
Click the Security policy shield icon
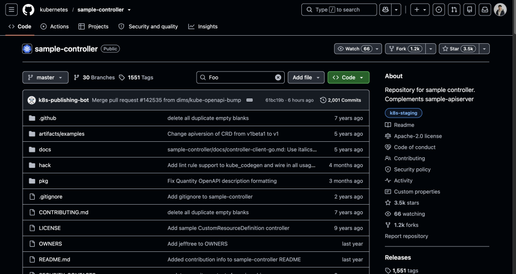[x=388, y=169]
